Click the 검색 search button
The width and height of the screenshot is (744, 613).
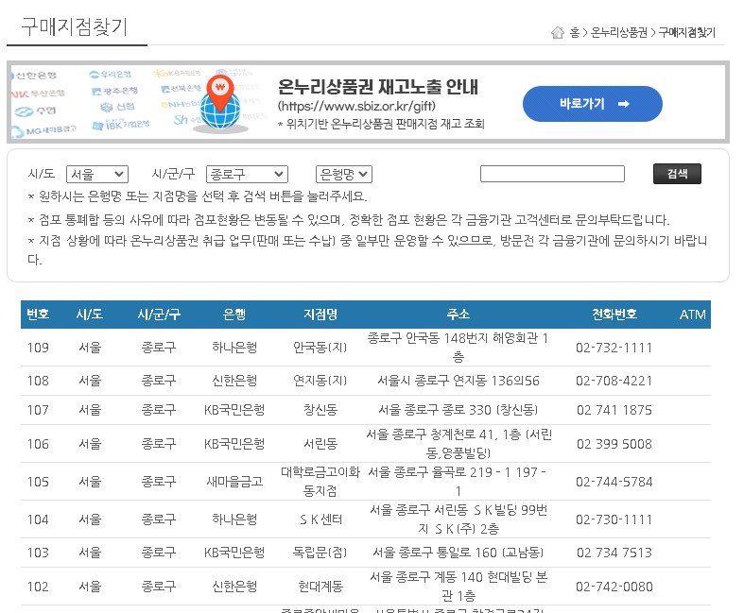(677, 174)
